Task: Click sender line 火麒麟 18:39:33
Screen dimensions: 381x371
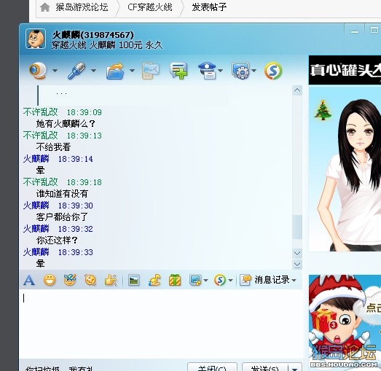Action: (x=58, y=252)
